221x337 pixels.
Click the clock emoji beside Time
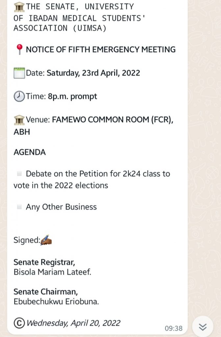click(19, 96)
